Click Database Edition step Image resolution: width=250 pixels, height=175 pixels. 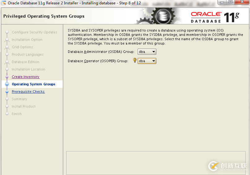coord(25,62)
